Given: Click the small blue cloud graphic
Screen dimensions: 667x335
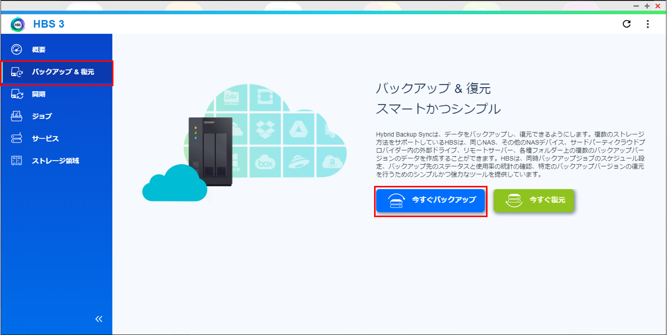Looking at the screenshot, I should [x=174, y=184].
